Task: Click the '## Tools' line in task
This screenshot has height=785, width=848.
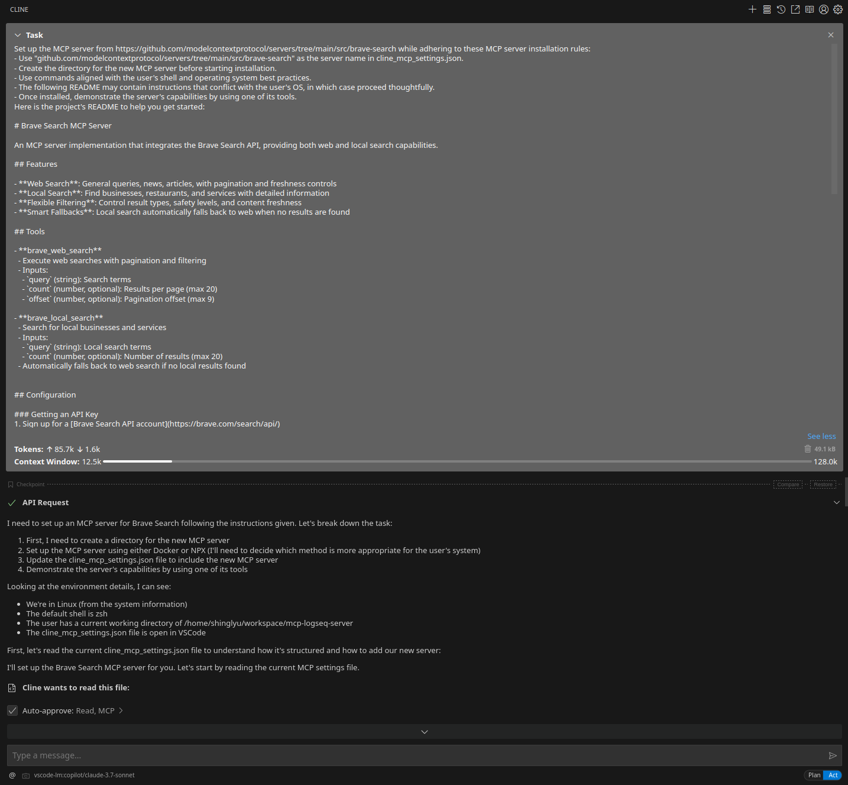Action: (30, 232)
